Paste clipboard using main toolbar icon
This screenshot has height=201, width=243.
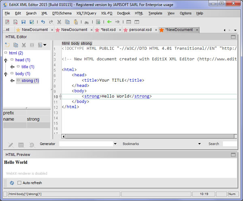coord(76,22)
